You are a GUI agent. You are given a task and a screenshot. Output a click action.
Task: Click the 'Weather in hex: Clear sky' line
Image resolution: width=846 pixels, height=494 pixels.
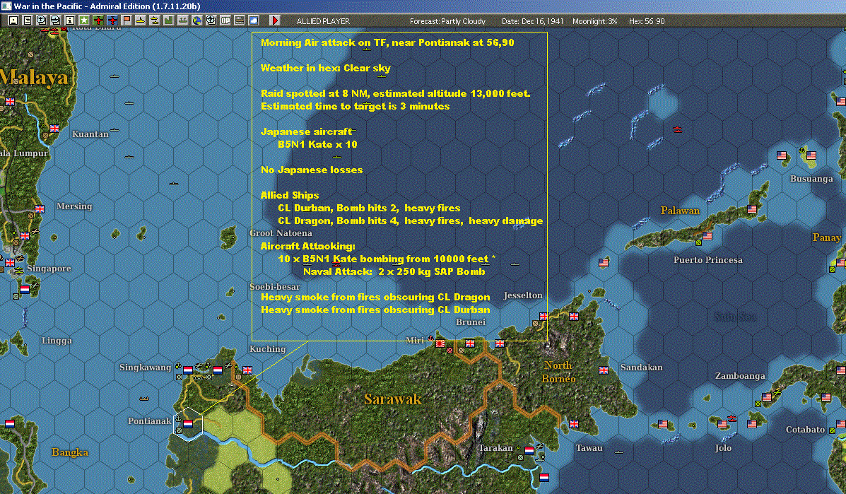(x=325, y=68)
